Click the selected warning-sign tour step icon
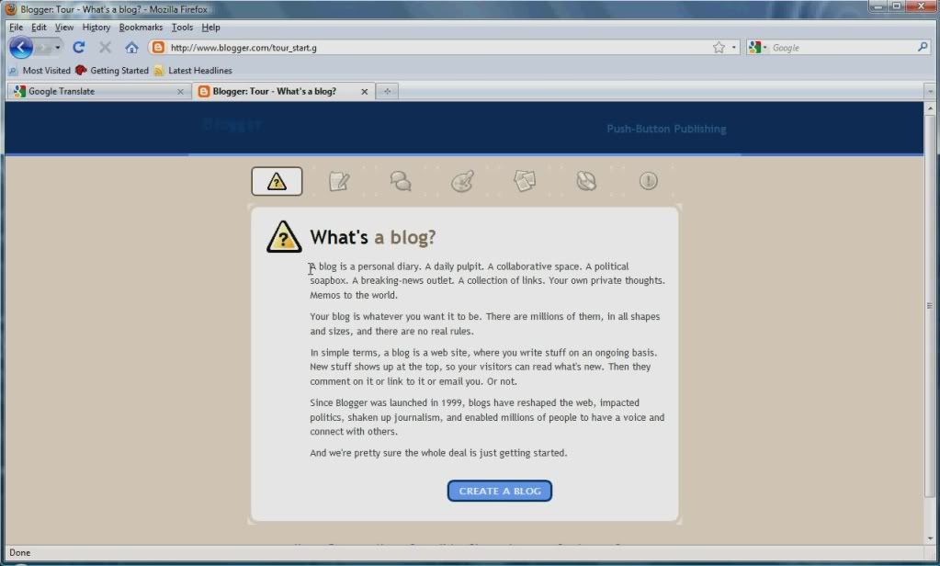Screen dimensions: 940x566 (x=277, y=181)
